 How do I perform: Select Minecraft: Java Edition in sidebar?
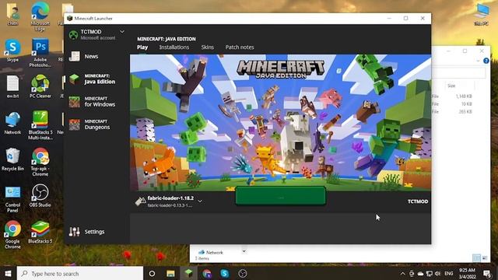93,79
